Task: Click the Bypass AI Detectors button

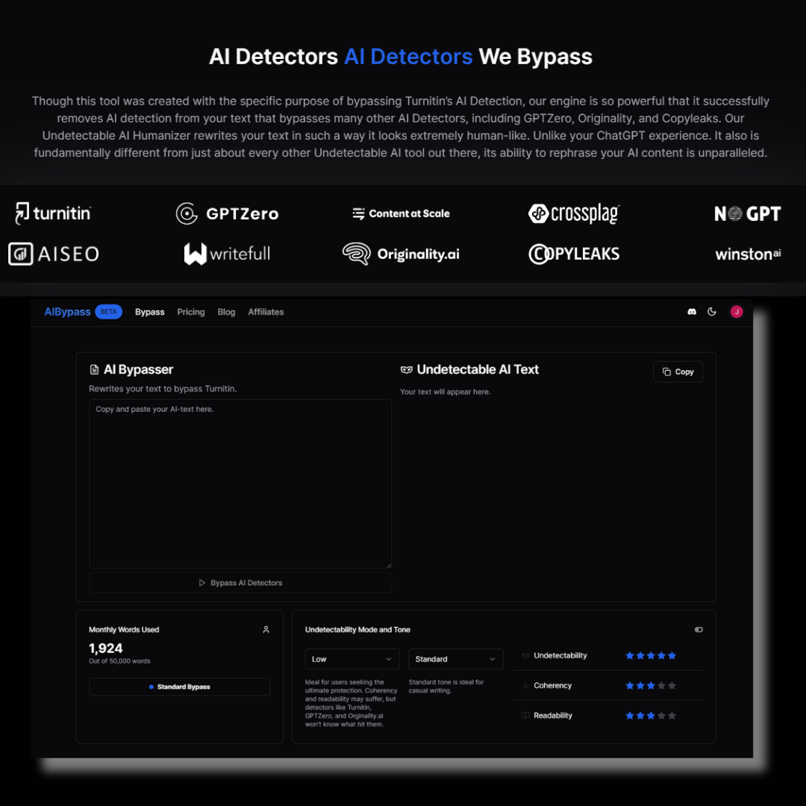Action: (x=240, y=583)
